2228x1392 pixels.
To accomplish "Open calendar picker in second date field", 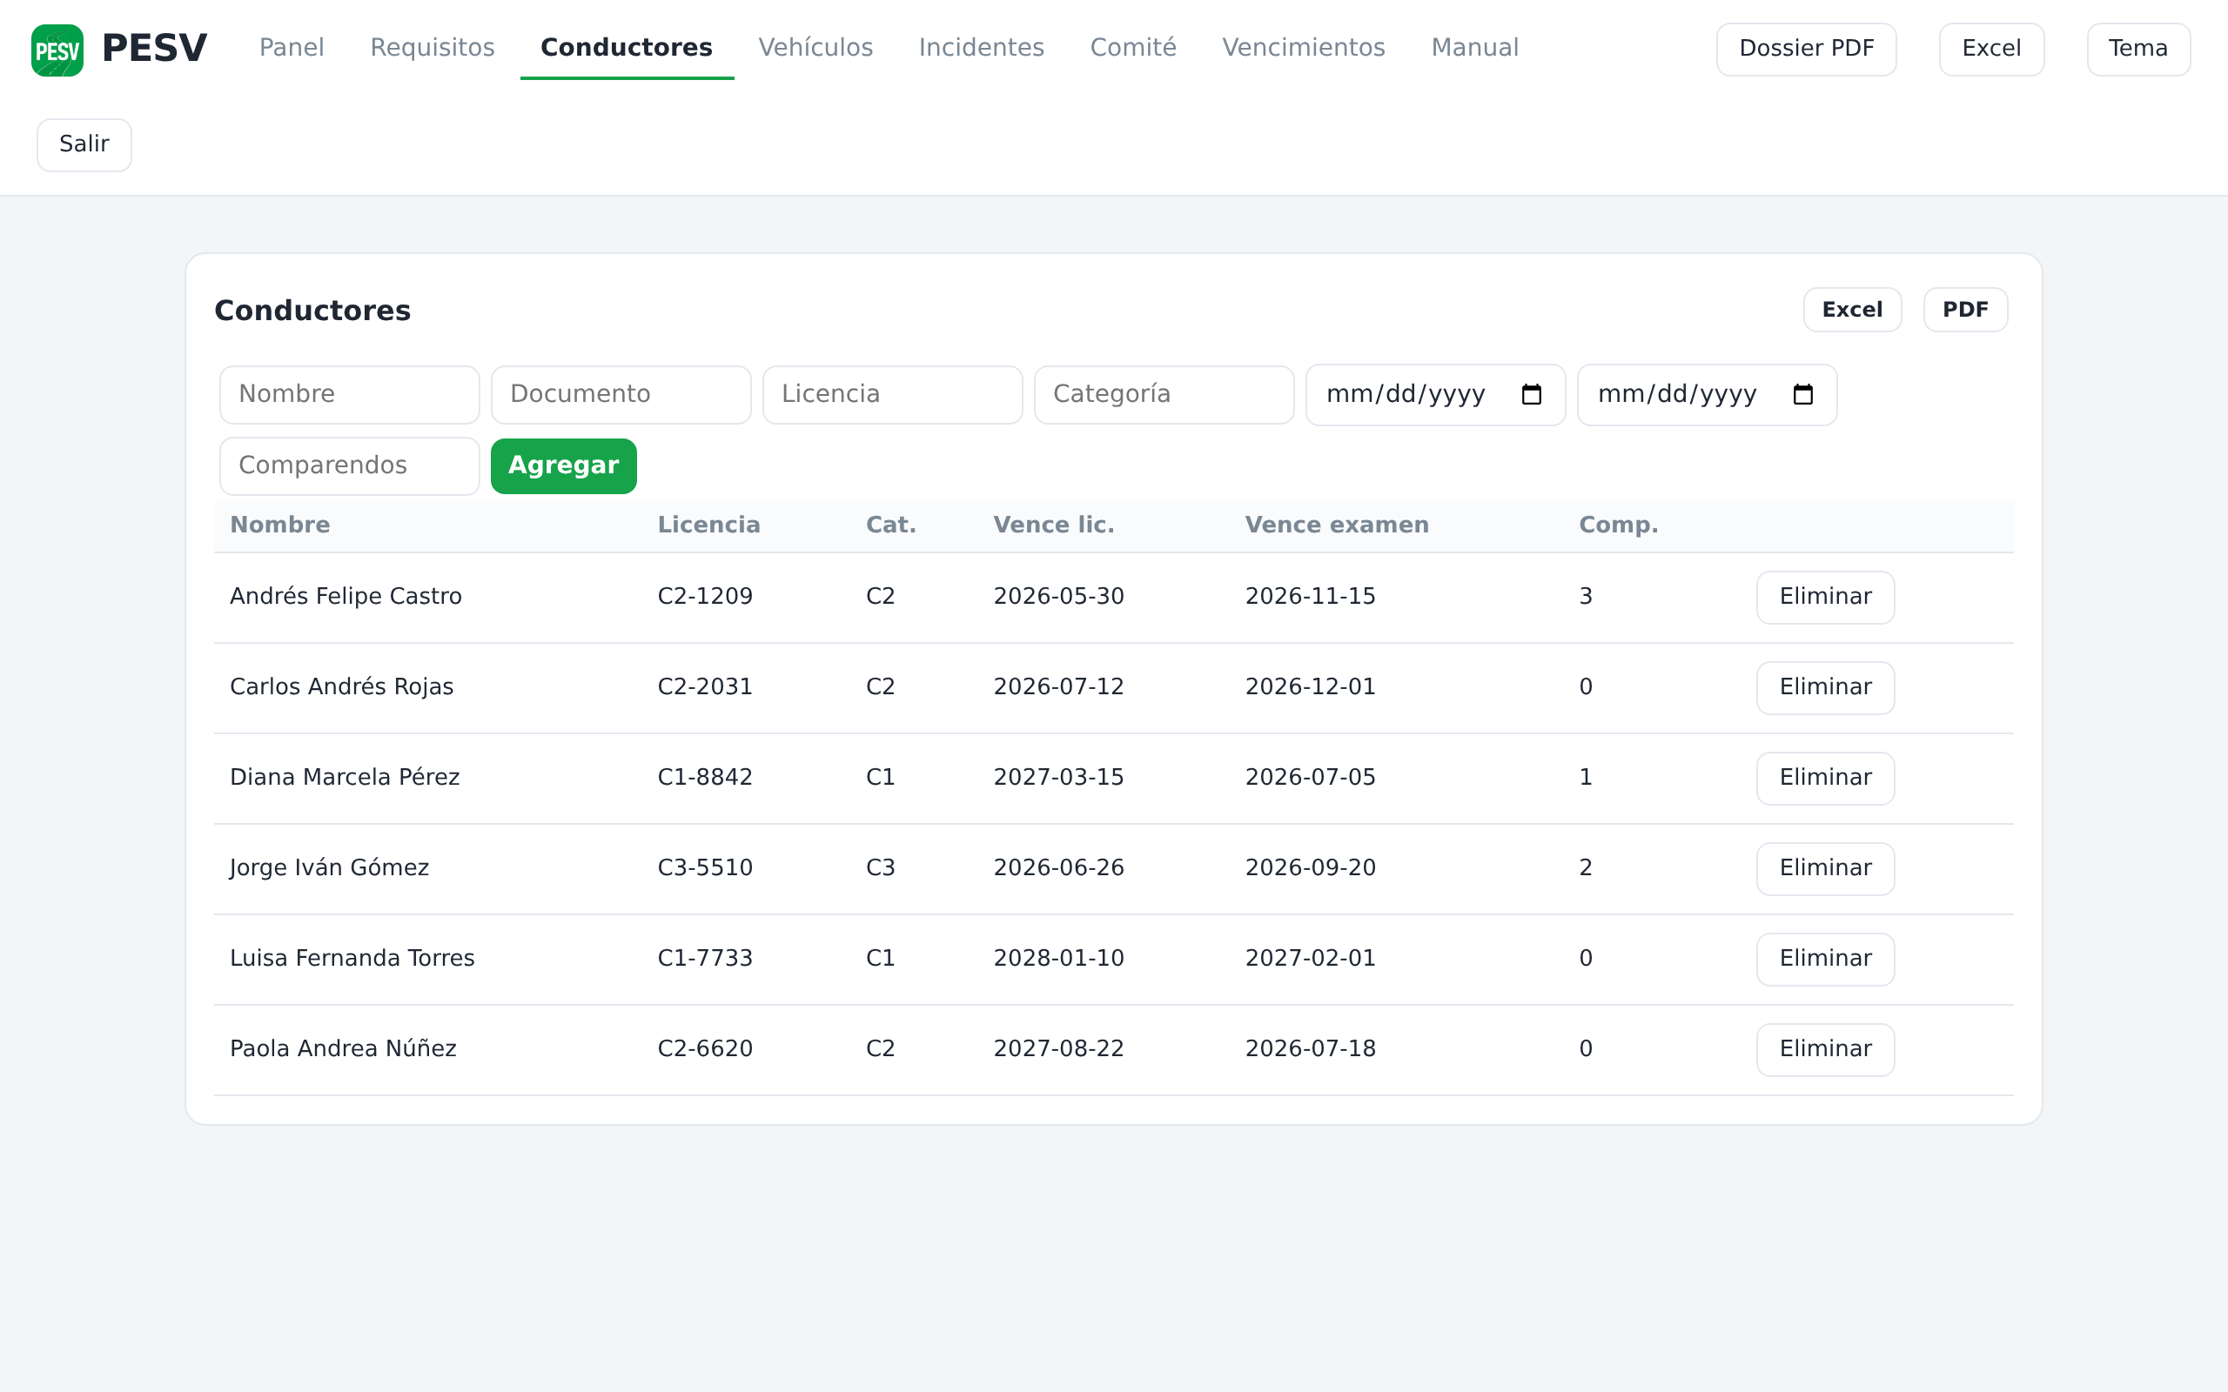I will (x=1802, y=395).
